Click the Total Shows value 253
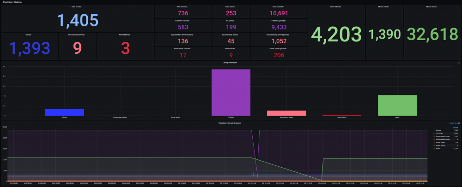 (x=231, y=13)
